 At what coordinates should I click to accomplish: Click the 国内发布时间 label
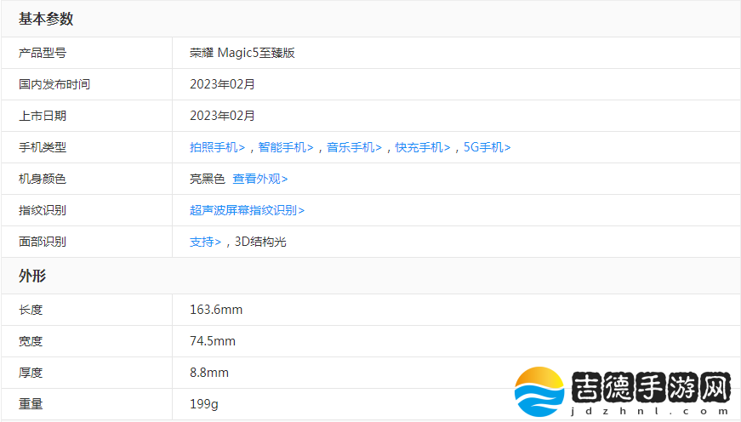[54, 84]
